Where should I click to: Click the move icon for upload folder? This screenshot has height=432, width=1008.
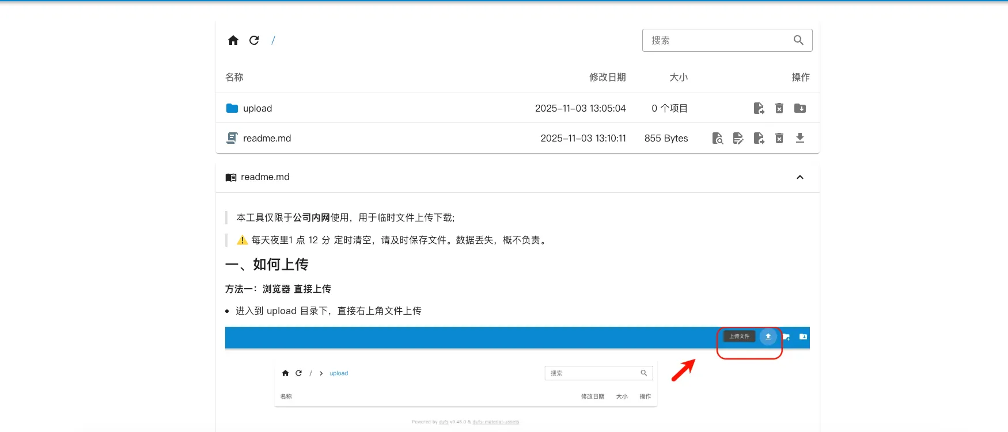coord(759,108)
